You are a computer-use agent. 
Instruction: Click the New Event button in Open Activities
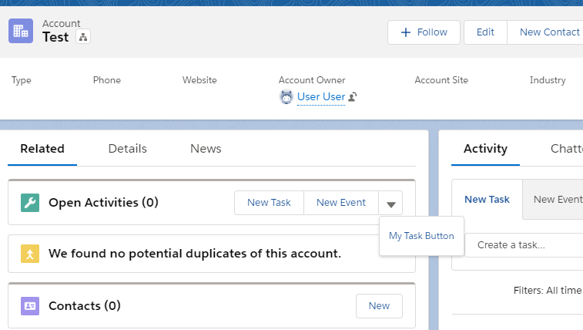pyautogui.click(x=340, y=203)
